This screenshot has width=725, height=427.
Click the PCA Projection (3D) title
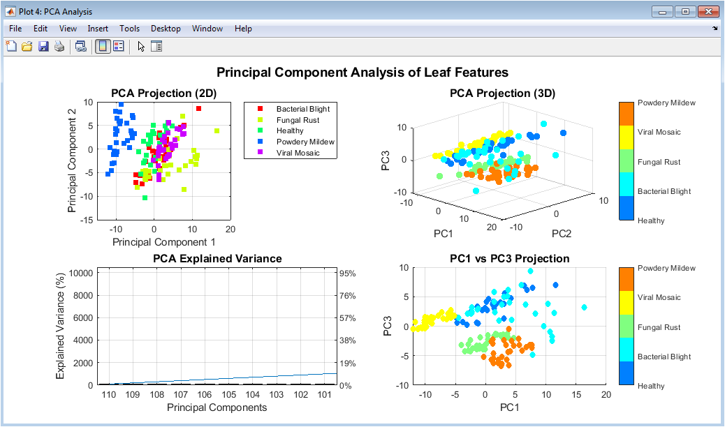click(x=502, y=93)
